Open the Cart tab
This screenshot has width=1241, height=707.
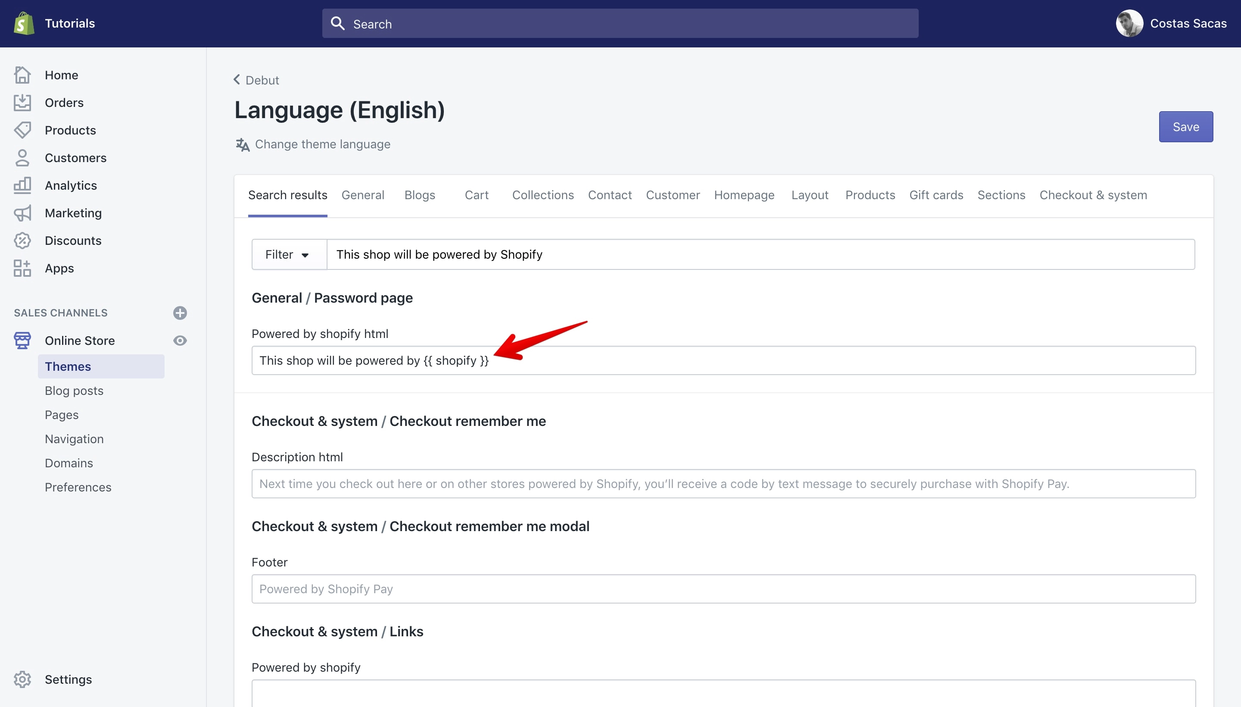477,195
